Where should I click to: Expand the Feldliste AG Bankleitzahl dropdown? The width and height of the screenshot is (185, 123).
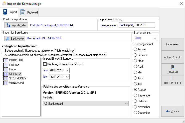pyautogui.click(x=126, y=104)
